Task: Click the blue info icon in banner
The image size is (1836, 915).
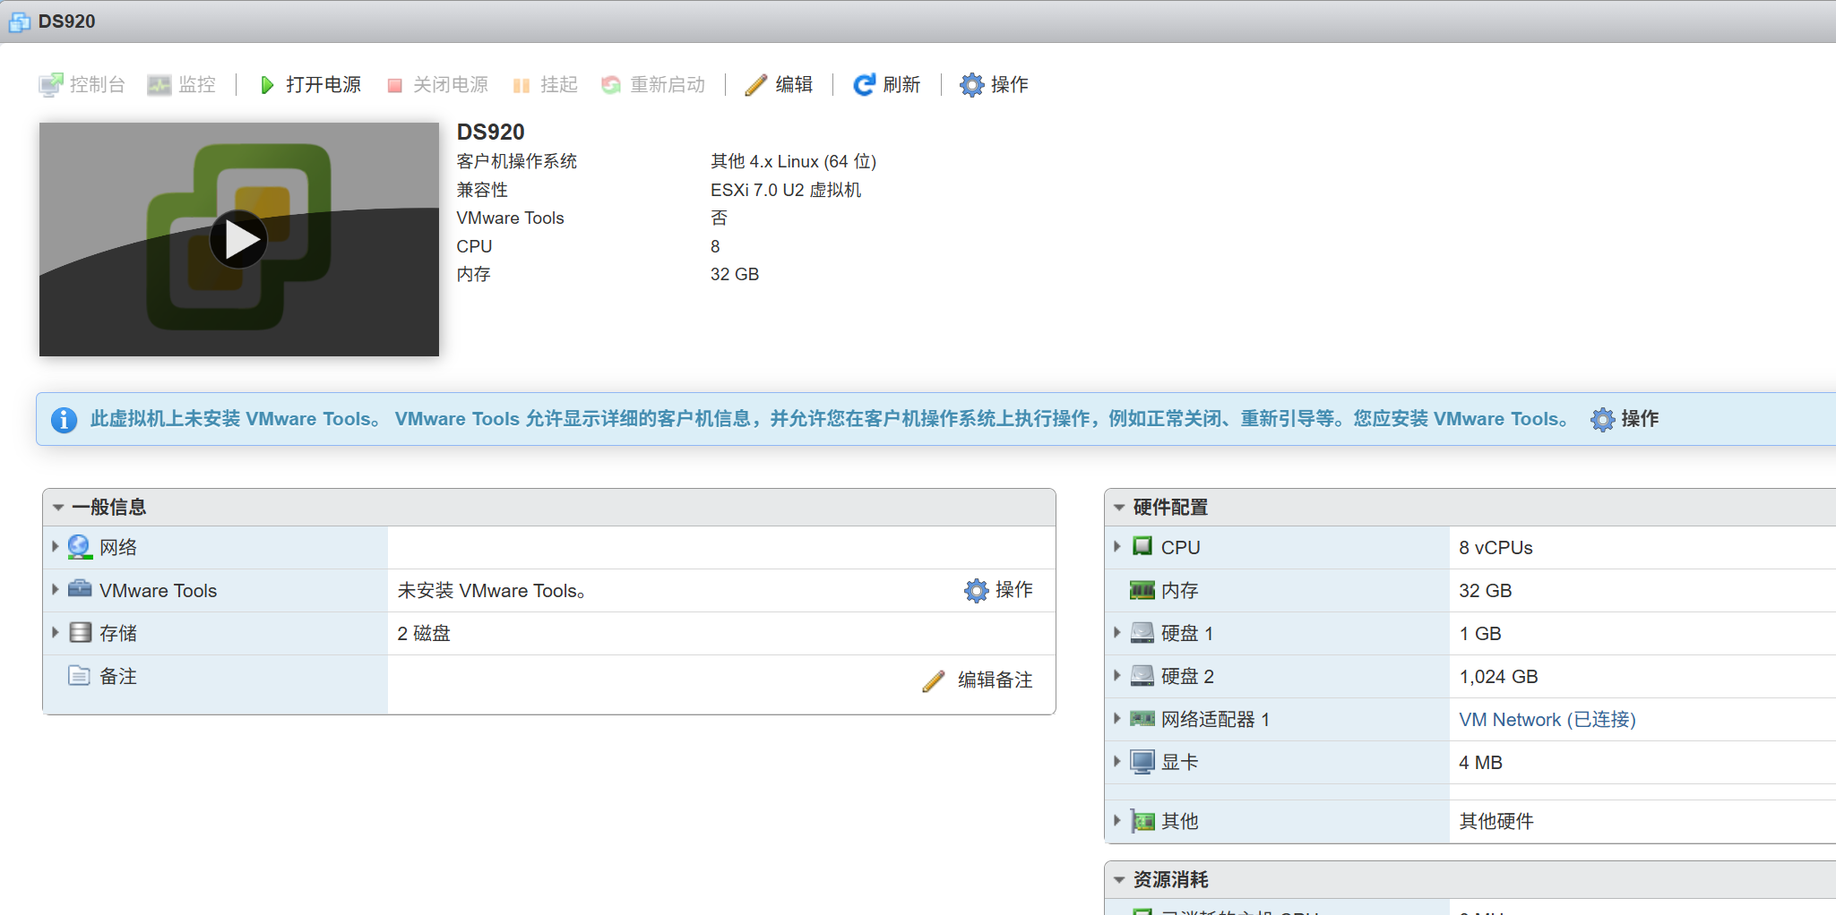Action: coord(64,419)
